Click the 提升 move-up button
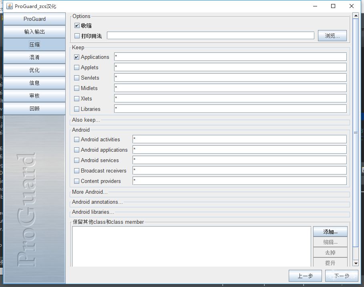The image size is (364, 287). (x=330, y=263)
